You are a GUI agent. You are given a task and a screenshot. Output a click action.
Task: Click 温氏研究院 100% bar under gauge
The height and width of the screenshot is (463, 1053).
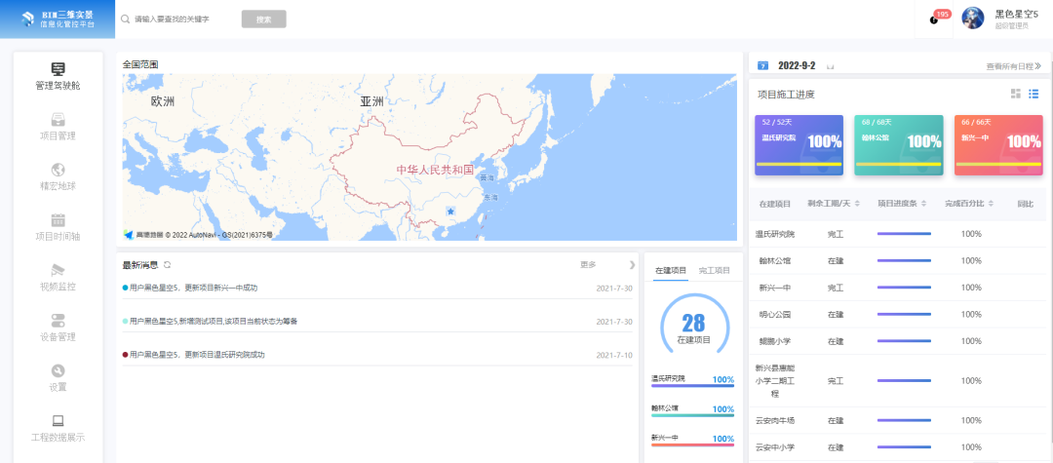pos(692,385)
